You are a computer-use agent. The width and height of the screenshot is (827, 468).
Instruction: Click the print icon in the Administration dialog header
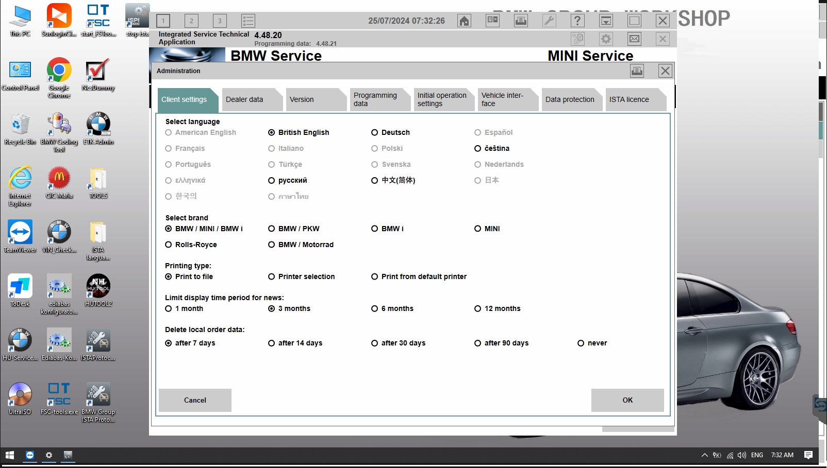click(x=637, y=71)
